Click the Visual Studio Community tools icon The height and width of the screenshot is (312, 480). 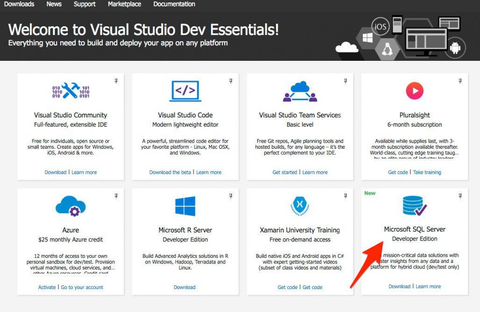[x=71, y=90]
